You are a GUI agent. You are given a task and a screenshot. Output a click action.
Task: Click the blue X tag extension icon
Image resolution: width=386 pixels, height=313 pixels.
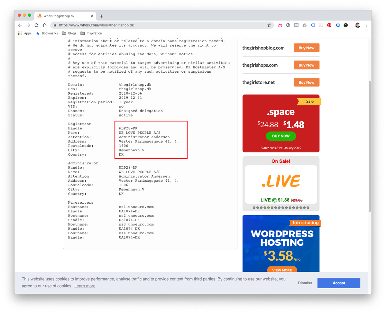point(337,25)
